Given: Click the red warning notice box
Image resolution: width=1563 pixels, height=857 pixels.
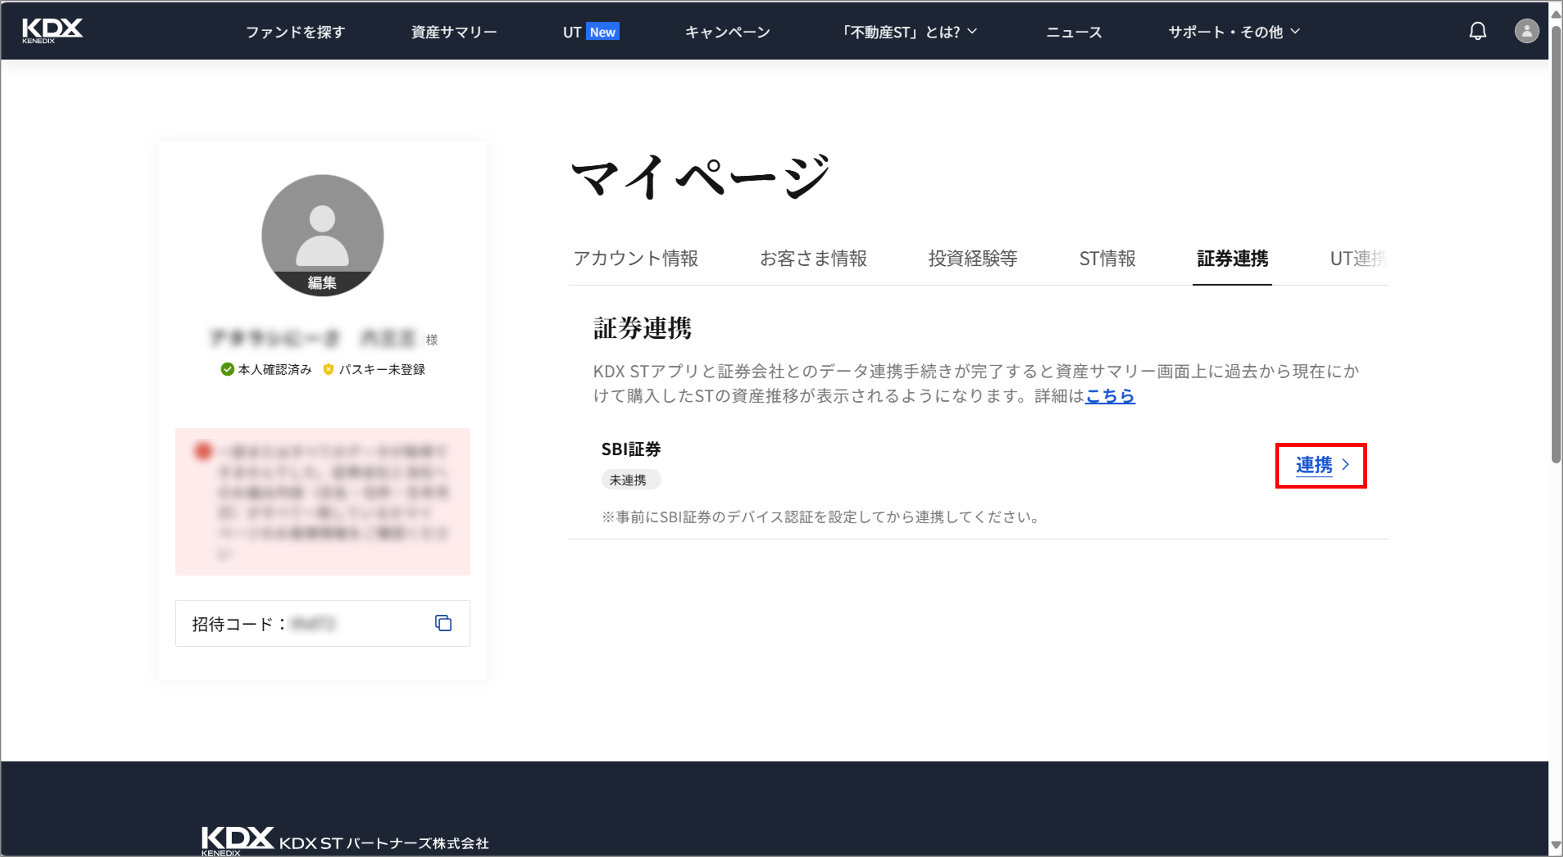Looking at the screenshot, I should pos(322,501).
